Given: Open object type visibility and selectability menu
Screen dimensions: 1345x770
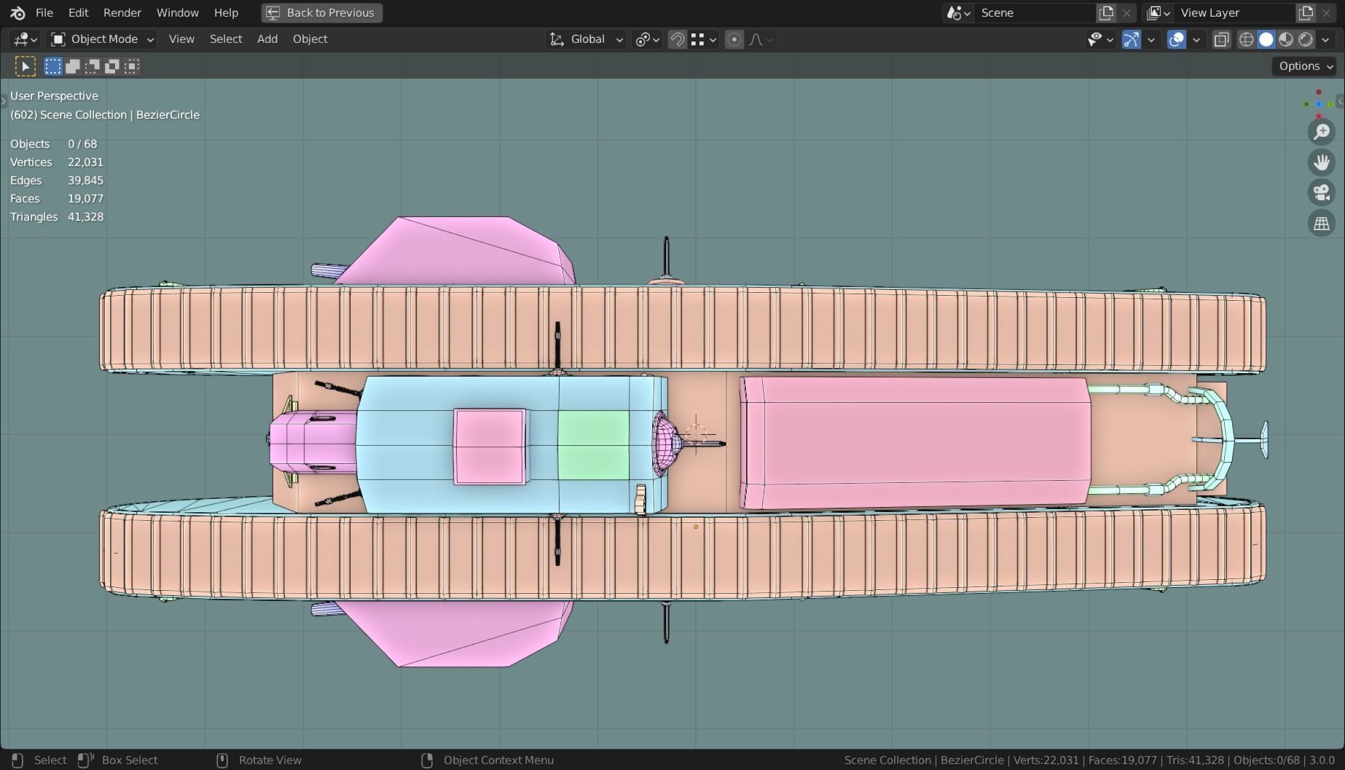Looking at the screenshot, I should 1100,39.
